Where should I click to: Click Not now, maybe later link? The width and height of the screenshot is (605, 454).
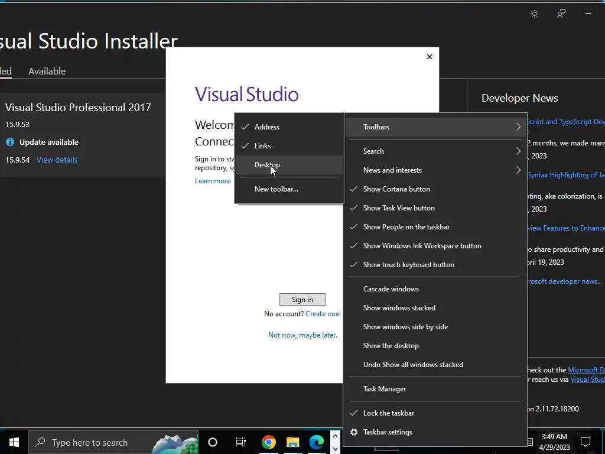pyautogui.click(x=302, y=335)
